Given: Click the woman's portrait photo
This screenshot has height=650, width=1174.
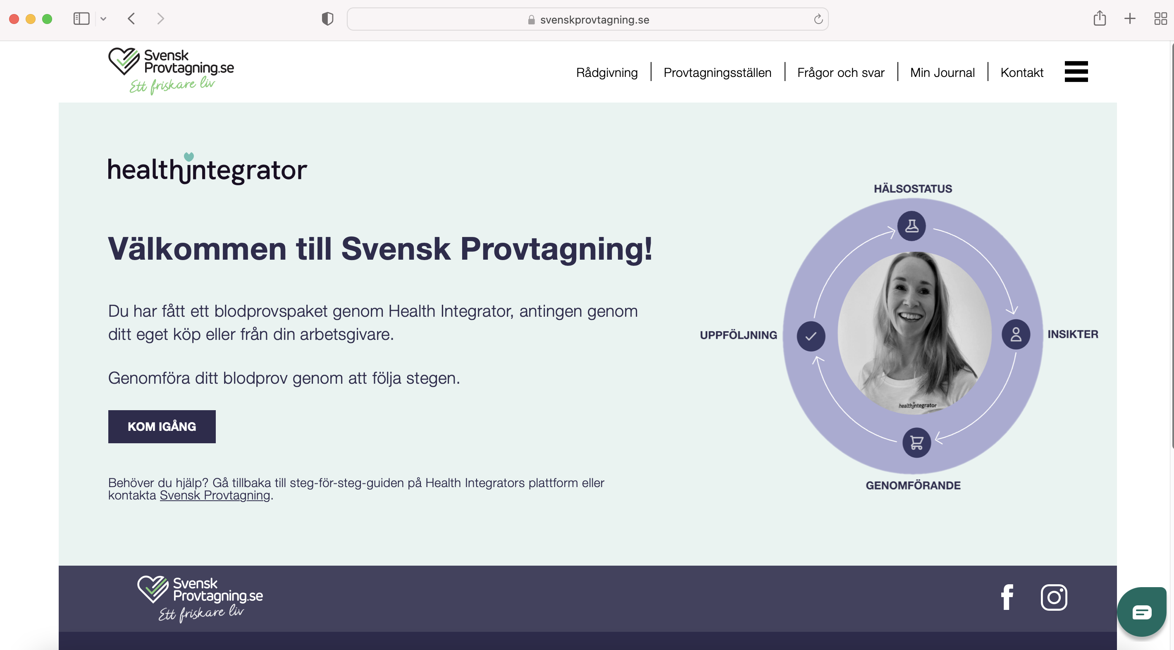Looking at the screenshot, I should (914, 333).
